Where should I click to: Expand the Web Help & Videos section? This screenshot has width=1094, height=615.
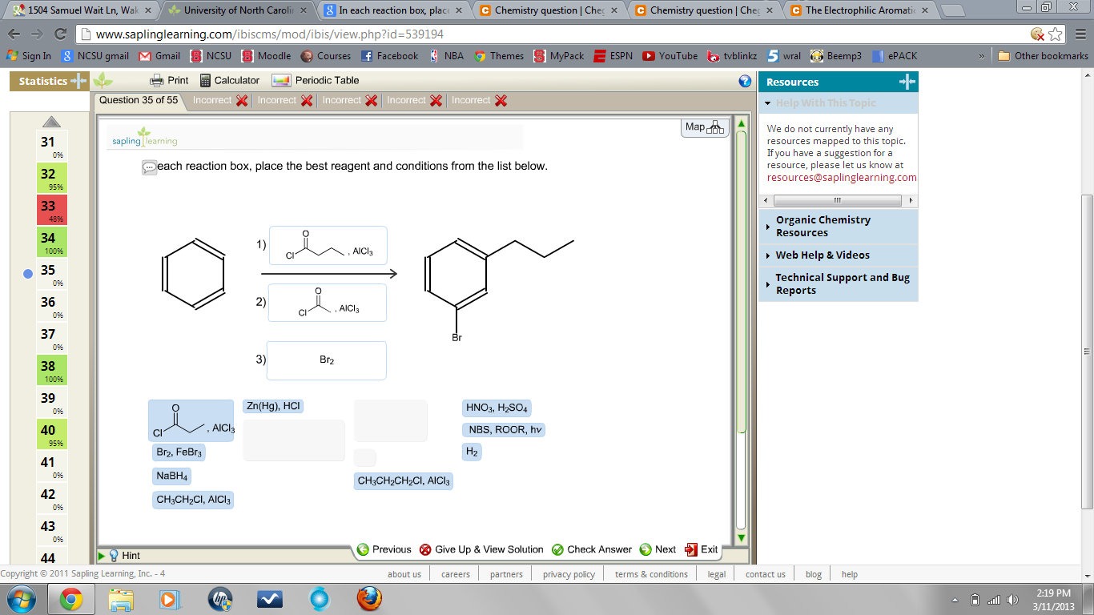(x=821, y=255)
